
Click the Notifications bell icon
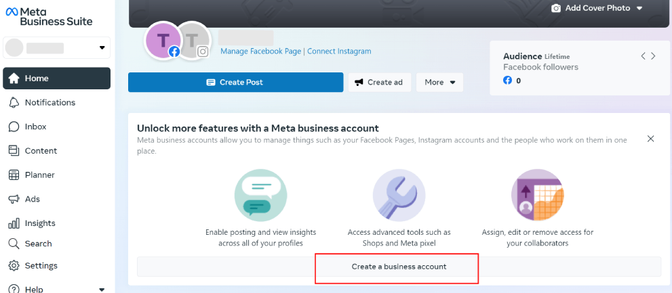(x=14, y=103)
